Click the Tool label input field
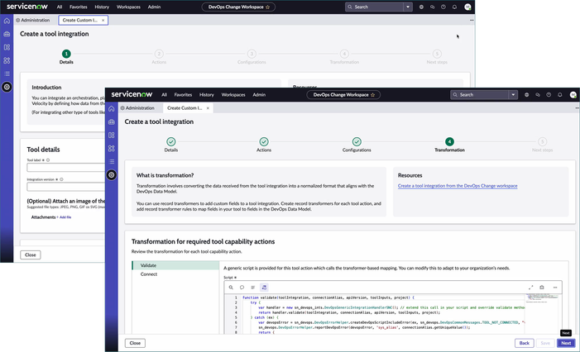580x352 pixels. point(66,167)
